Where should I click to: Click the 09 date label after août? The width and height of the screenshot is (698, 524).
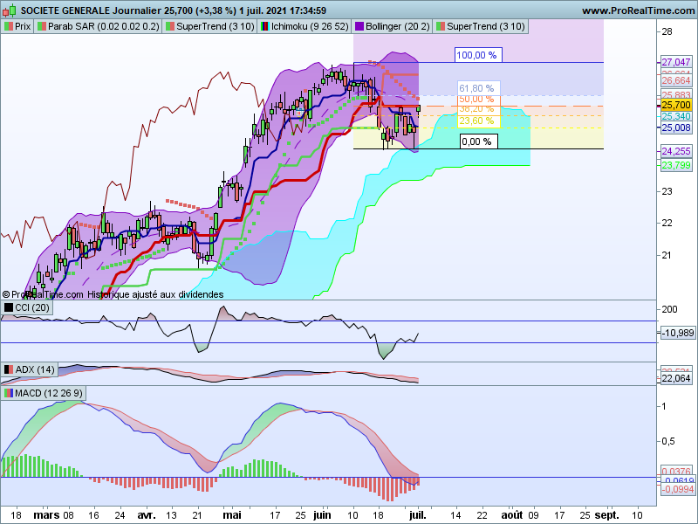[533, 515]
